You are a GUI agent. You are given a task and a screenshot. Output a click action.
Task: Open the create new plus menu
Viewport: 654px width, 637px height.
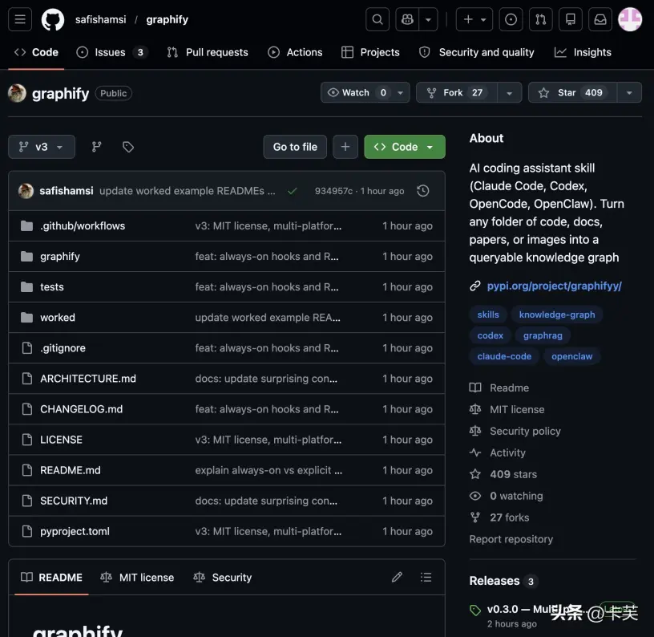click(x=474, y=19)
